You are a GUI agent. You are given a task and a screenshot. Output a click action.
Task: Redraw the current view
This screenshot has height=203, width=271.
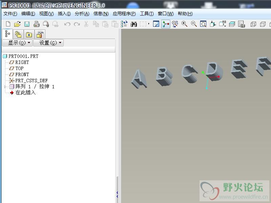(156, 24)
